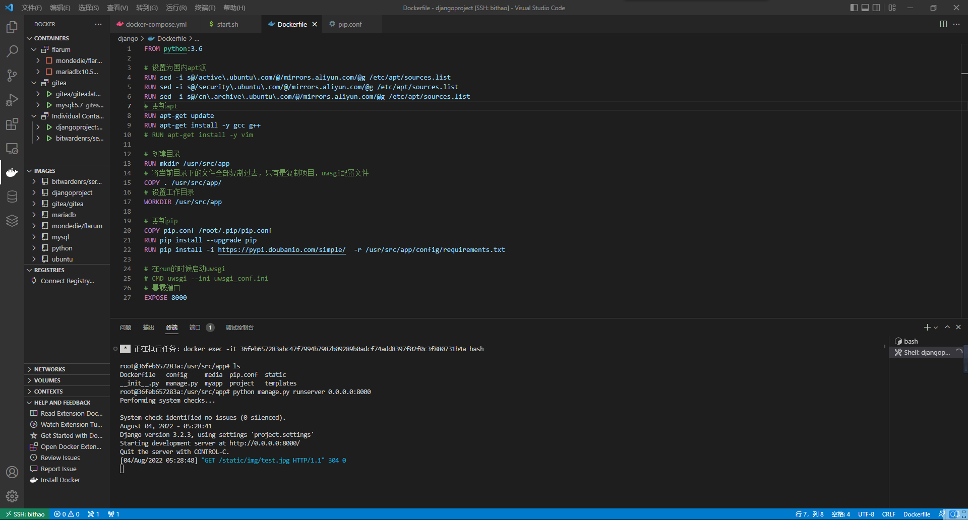The image size is (968, 520).
Task: Open the Manage gear icon
Action: [x=12, y=496]
